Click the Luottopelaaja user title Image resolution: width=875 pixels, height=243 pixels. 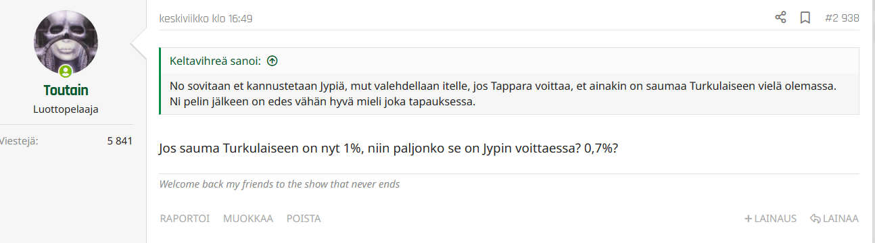tap(66, 109)
